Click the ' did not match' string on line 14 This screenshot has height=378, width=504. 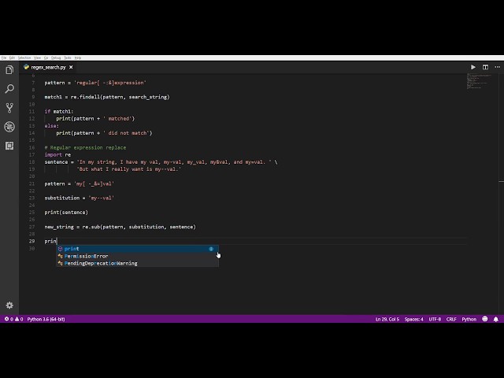pos(128,133)
